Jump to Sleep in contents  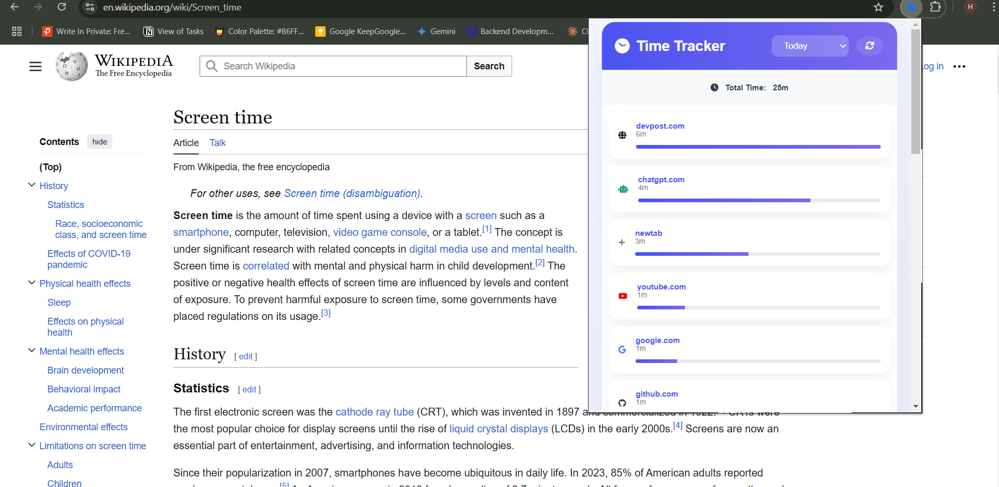tap(59, 303)
